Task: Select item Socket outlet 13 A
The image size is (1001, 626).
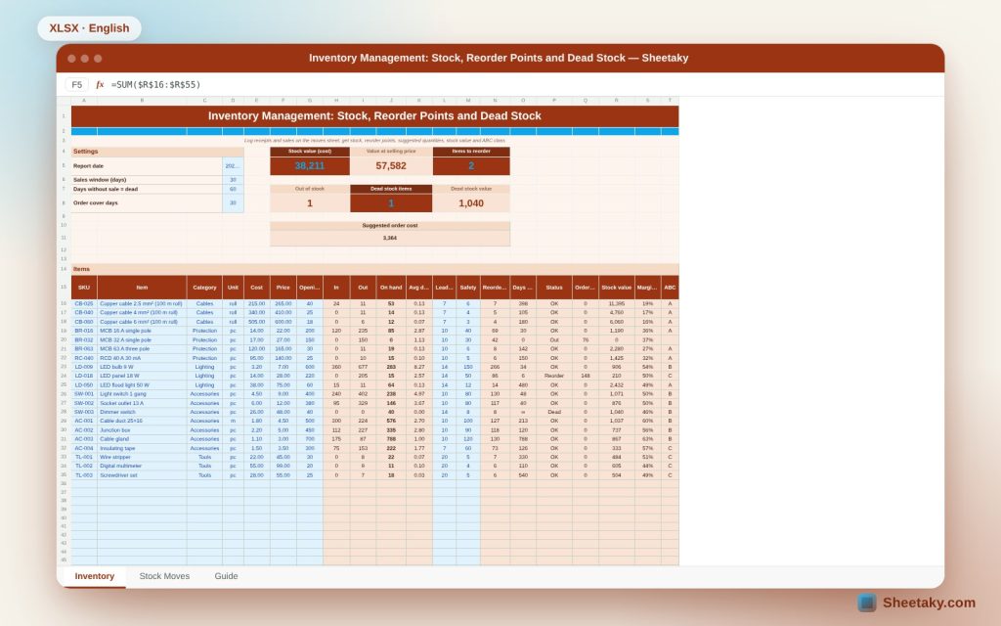Action: coord(142,403)
